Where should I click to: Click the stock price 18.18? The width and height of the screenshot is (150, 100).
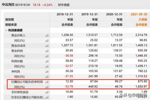coord(36,5)
